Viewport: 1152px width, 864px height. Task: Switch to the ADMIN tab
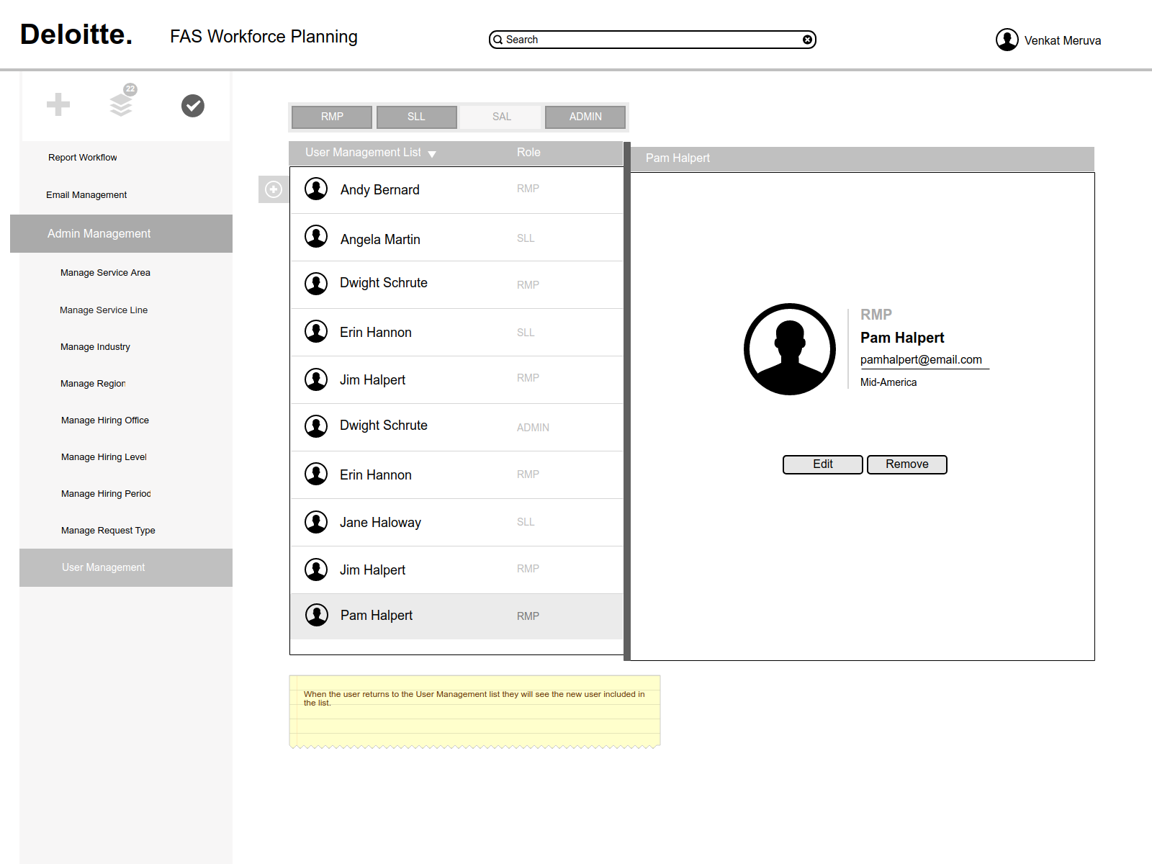click(585, 117)
